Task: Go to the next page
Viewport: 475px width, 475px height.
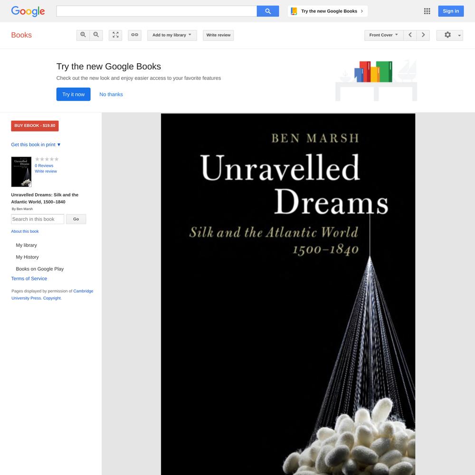Action: [423, 35]
